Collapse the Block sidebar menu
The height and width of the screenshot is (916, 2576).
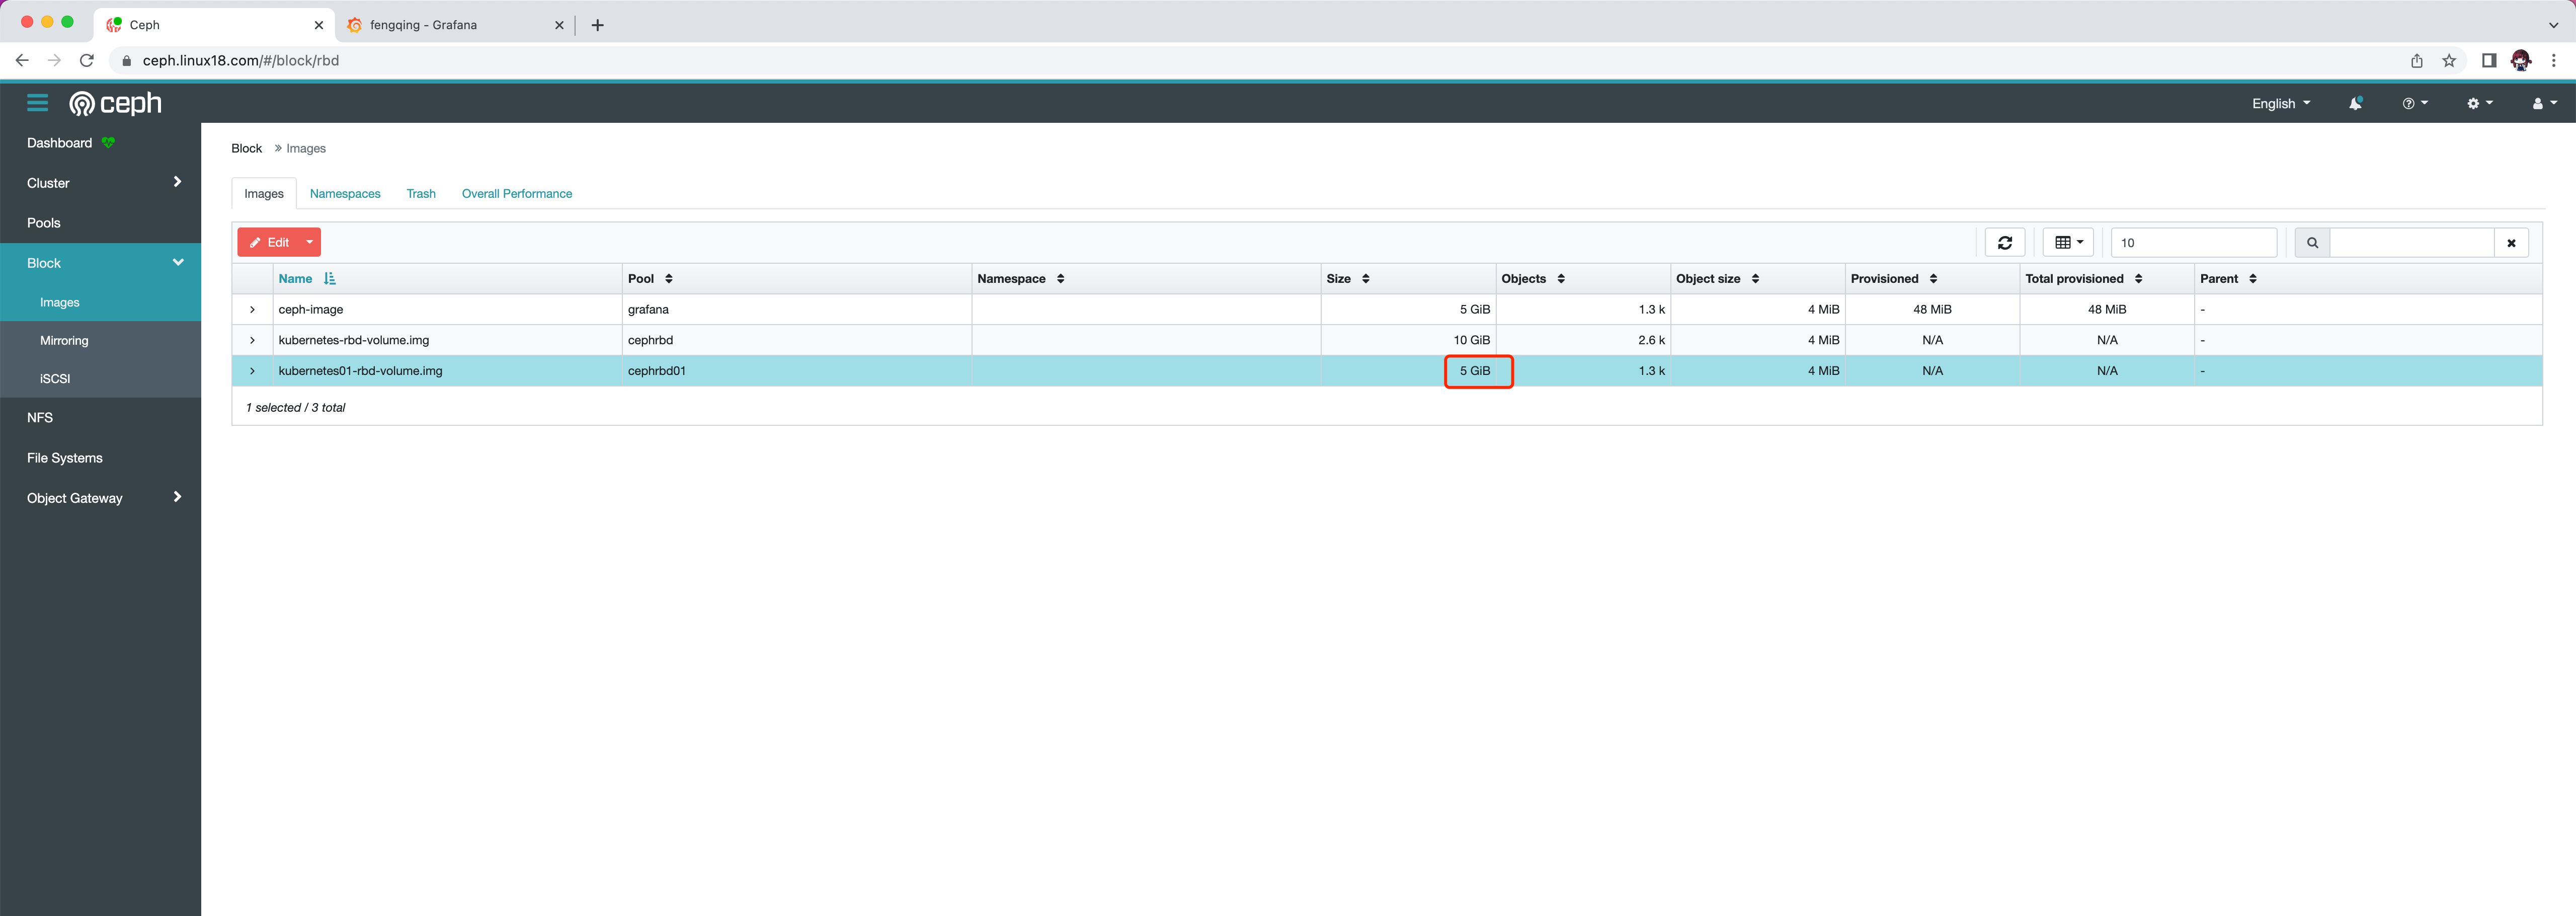(100, 263)
